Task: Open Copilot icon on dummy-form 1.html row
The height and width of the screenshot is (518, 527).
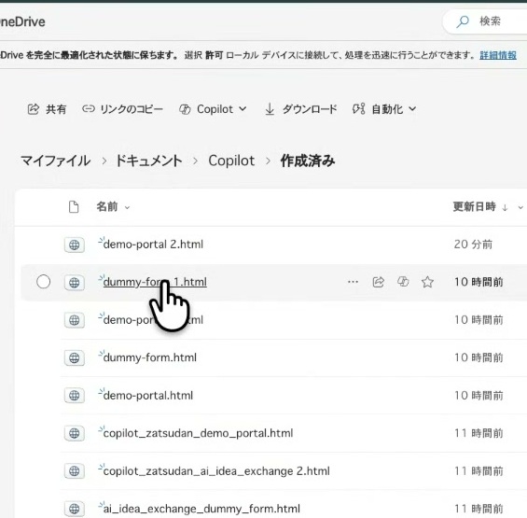Action: click(403, 282)
